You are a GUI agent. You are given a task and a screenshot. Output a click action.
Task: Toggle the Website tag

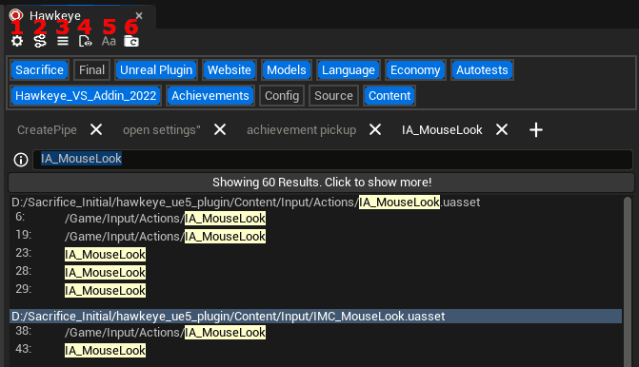pos(230,70)
